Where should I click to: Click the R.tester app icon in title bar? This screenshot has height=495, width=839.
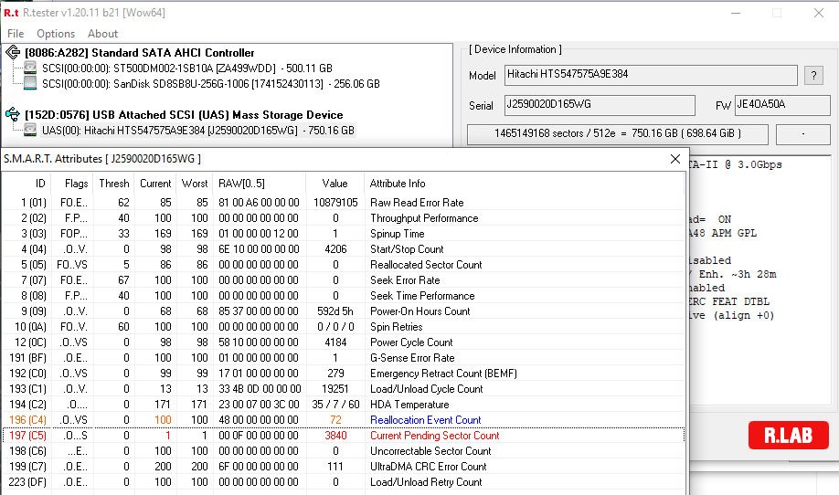(x=12, y=13)
